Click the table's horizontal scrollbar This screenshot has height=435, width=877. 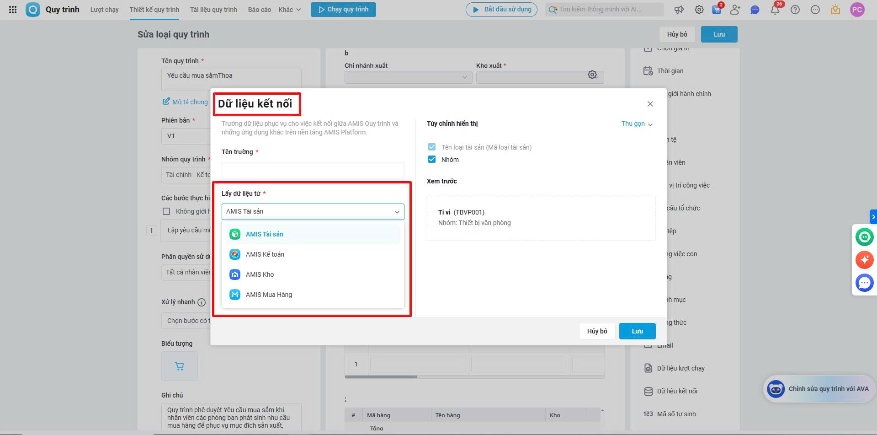tap(381, 377)
